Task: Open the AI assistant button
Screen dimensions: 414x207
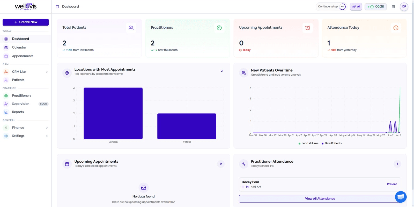Action: 356,7
